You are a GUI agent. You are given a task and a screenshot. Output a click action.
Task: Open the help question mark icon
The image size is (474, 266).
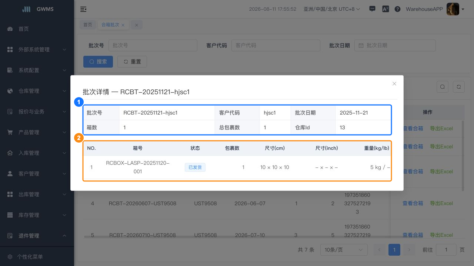397,9
